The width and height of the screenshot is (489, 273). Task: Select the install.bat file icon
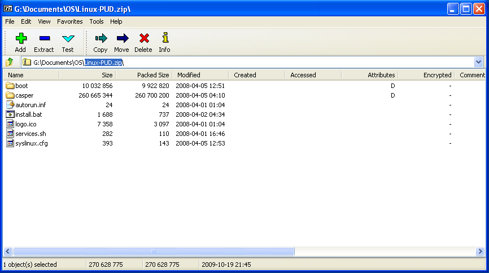coord(10,115)
